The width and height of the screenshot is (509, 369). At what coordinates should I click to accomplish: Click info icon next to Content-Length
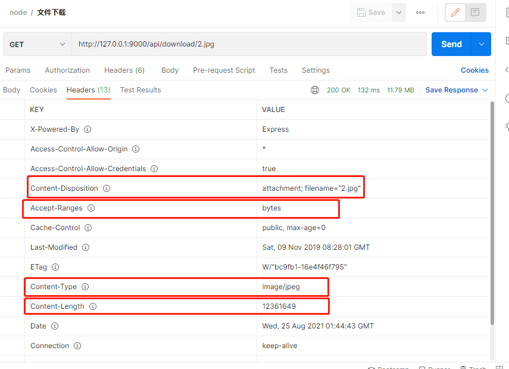click(x=93, y=306)
